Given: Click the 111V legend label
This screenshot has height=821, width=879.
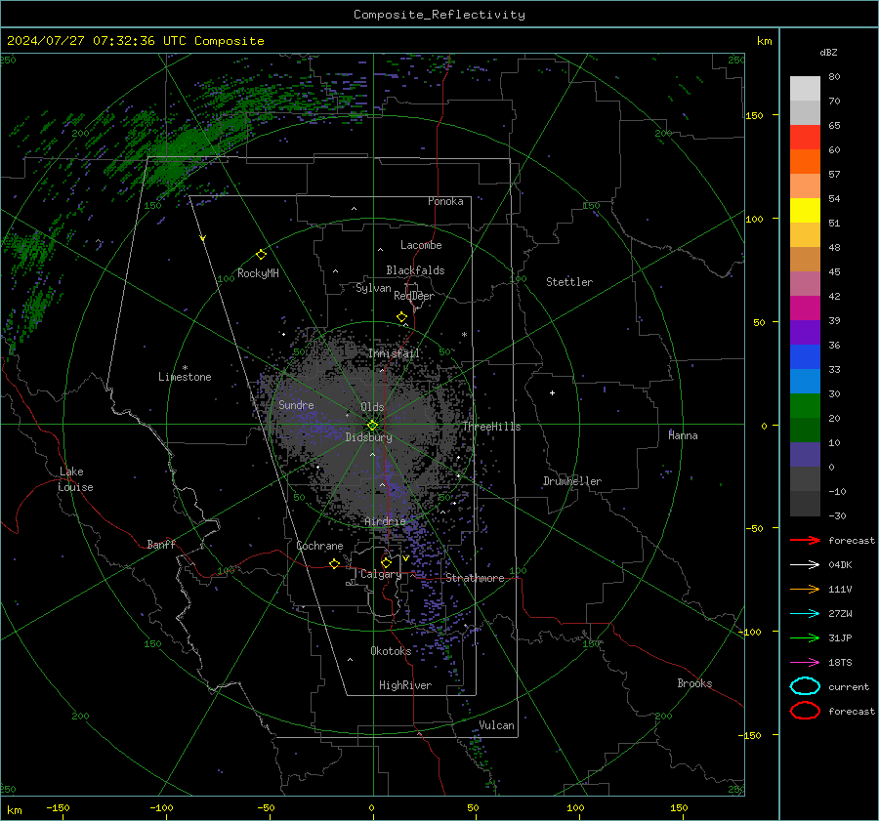Looking at the screenshot, I should (x=840, y=589).
